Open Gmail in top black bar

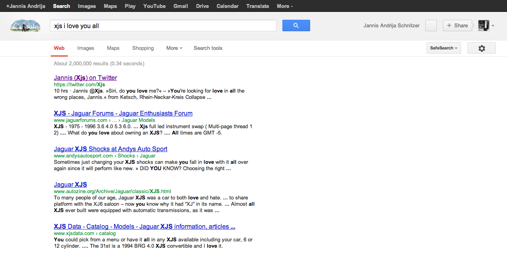coord(181,6)
